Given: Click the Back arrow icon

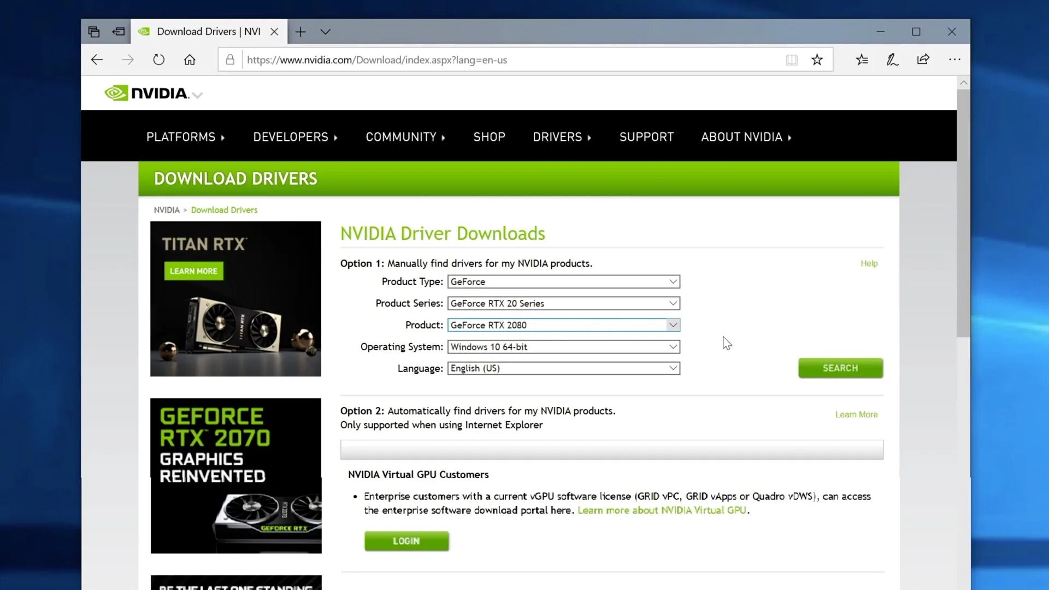Looking at the screenshot, I should (97, 60).
